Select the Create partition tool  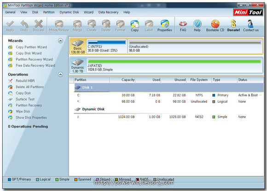[x=92, y=26]
